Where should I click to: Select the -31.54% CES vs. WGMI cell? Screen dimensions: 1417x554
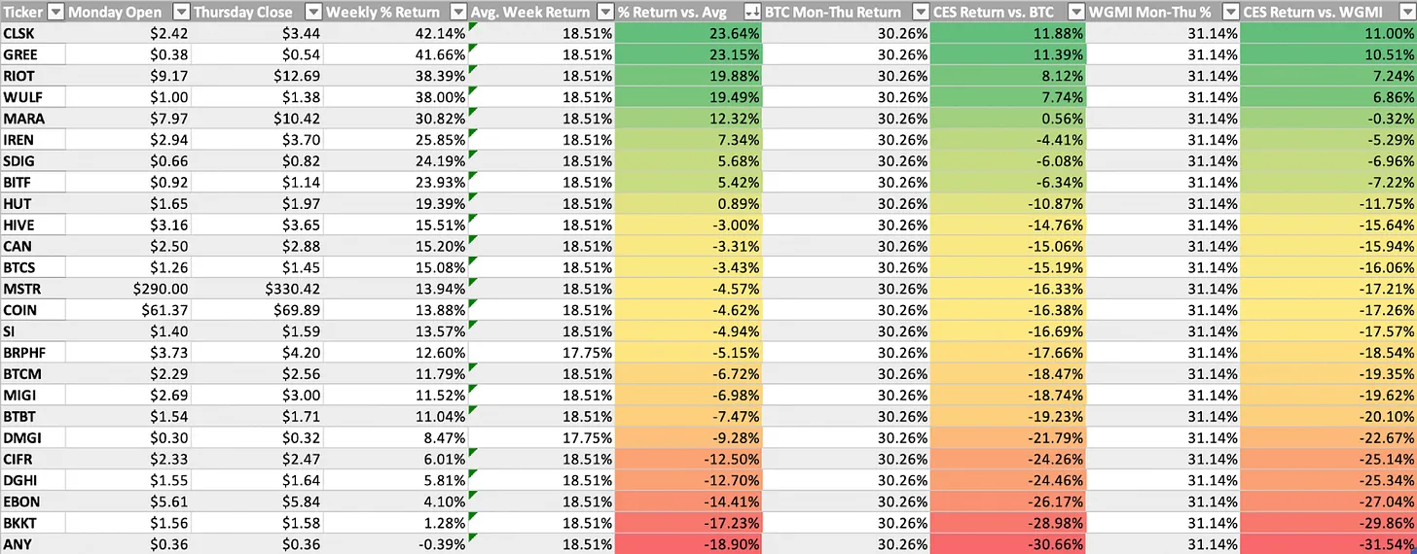tap(1329, 543)
